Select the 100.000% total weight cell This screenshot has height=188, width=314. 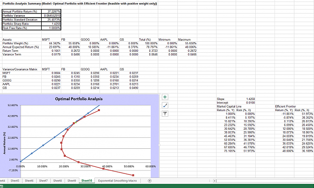[148, 43]
